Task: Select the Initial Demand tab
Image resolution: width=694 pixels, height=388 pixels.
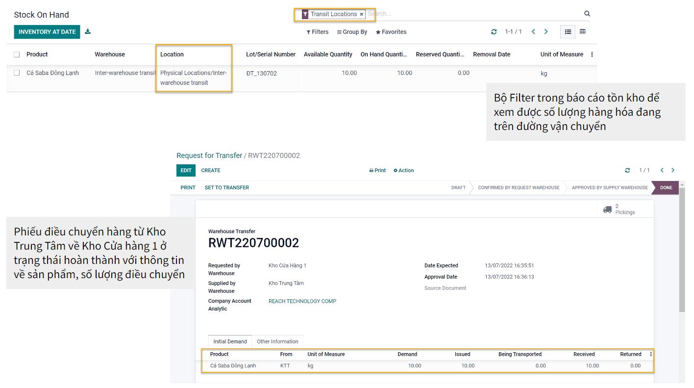Action: tap(230, 341)
